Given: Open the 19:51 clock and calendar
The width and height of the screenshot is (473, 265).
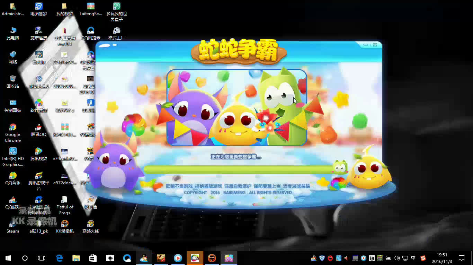Looking at the screenshot, I should [442, 258].
